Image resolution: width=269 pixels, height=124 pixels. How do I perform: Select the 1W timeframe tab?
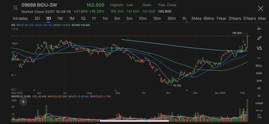coord(60,18)
